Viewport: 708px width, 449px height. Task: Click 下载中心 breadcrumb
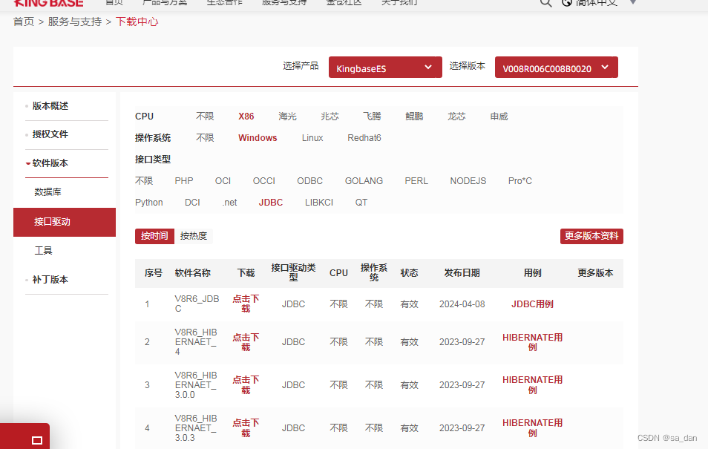pos(137,22)
